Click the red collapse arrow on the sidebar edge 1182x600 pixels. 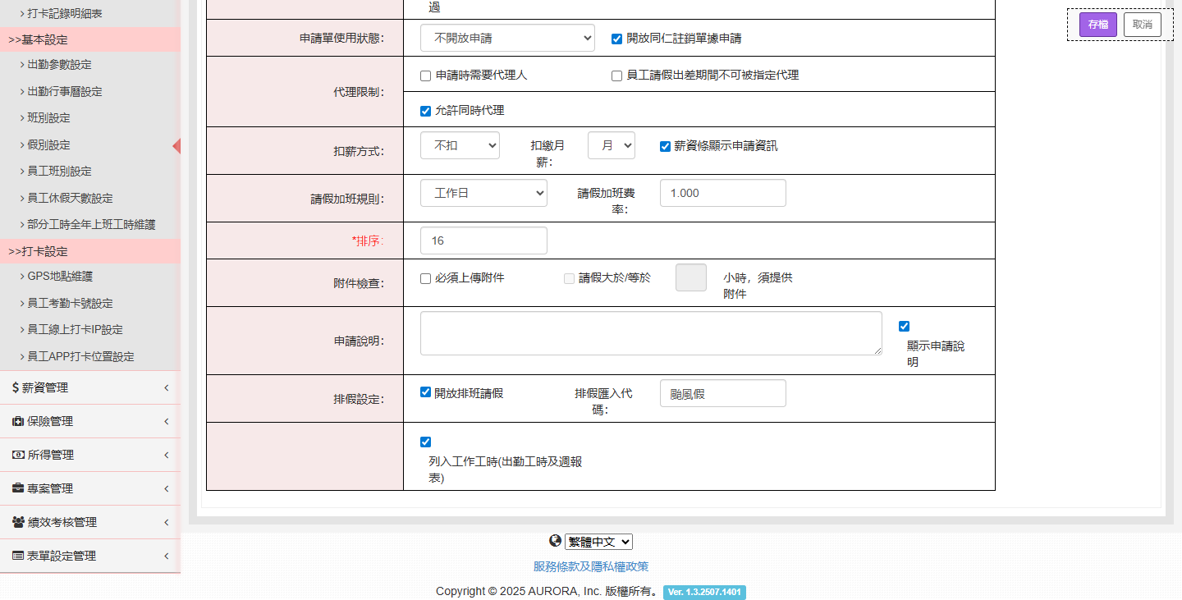click(176, 145)
